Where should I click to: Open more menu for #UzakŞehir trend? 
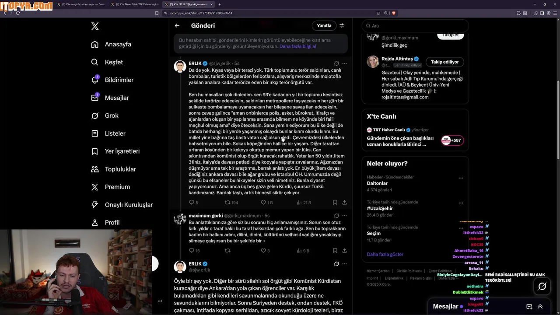pos(461,203)
